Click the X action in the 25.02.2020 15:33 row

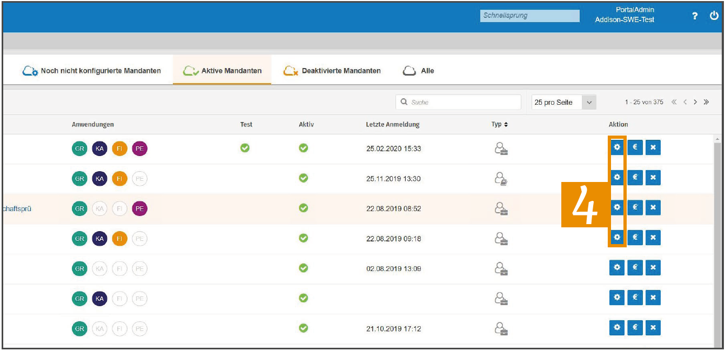653,147
